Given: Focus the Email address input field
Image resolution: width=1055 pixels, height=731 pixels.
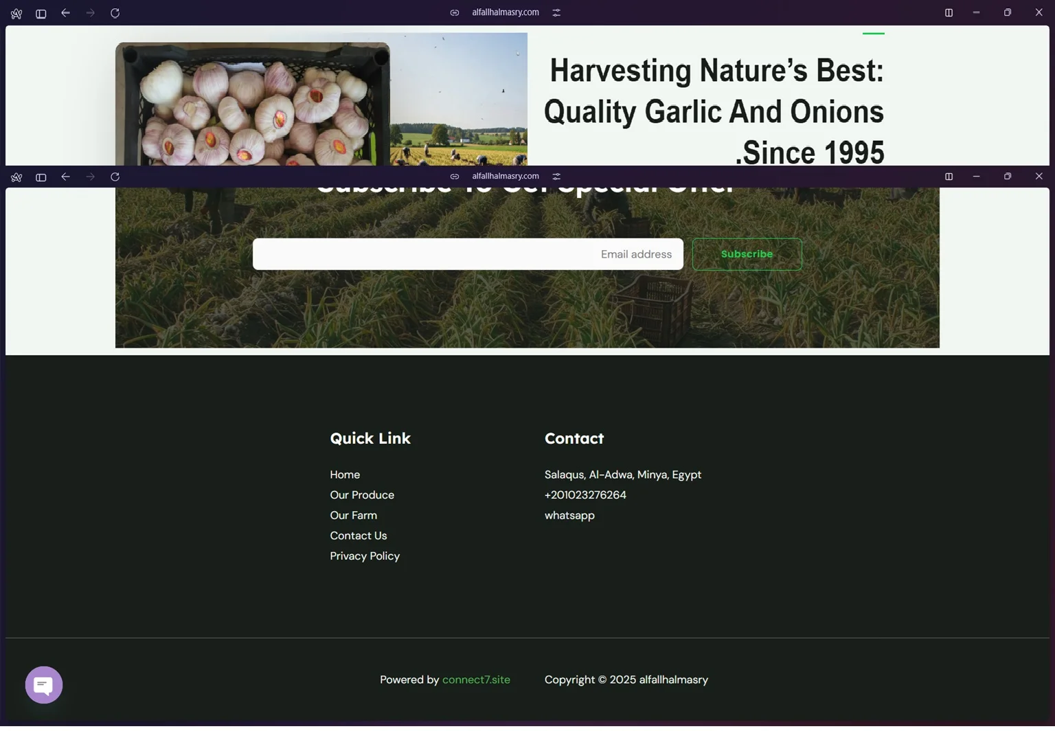Looking at the screenshot, I should (467, 254).
